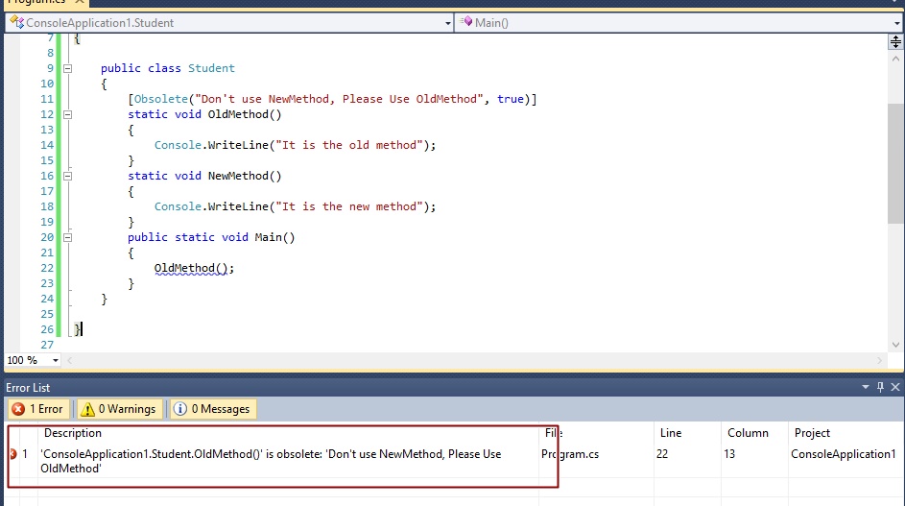Pin the Error List panel

[x=878, y=387]
